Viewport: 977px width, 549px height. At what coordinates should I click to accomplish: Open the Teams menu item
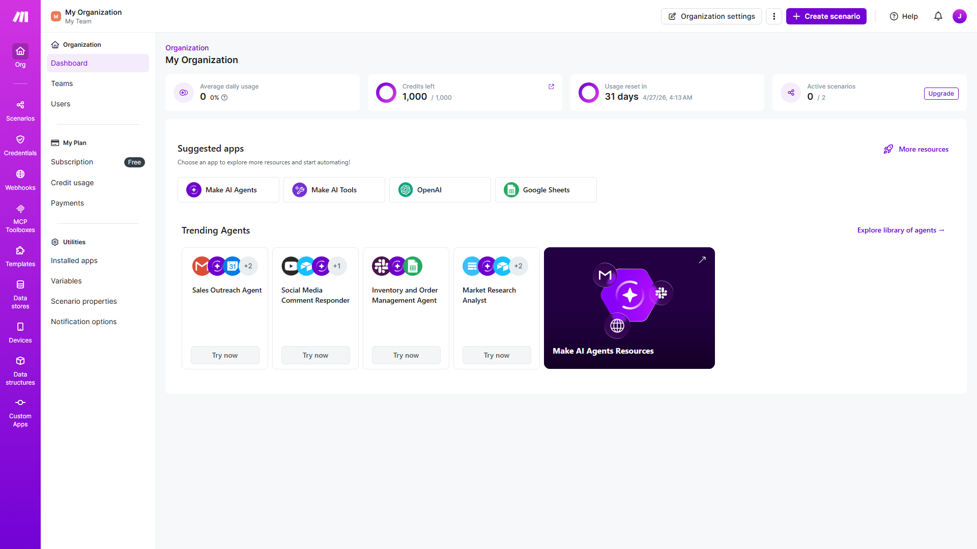point(98,83)
